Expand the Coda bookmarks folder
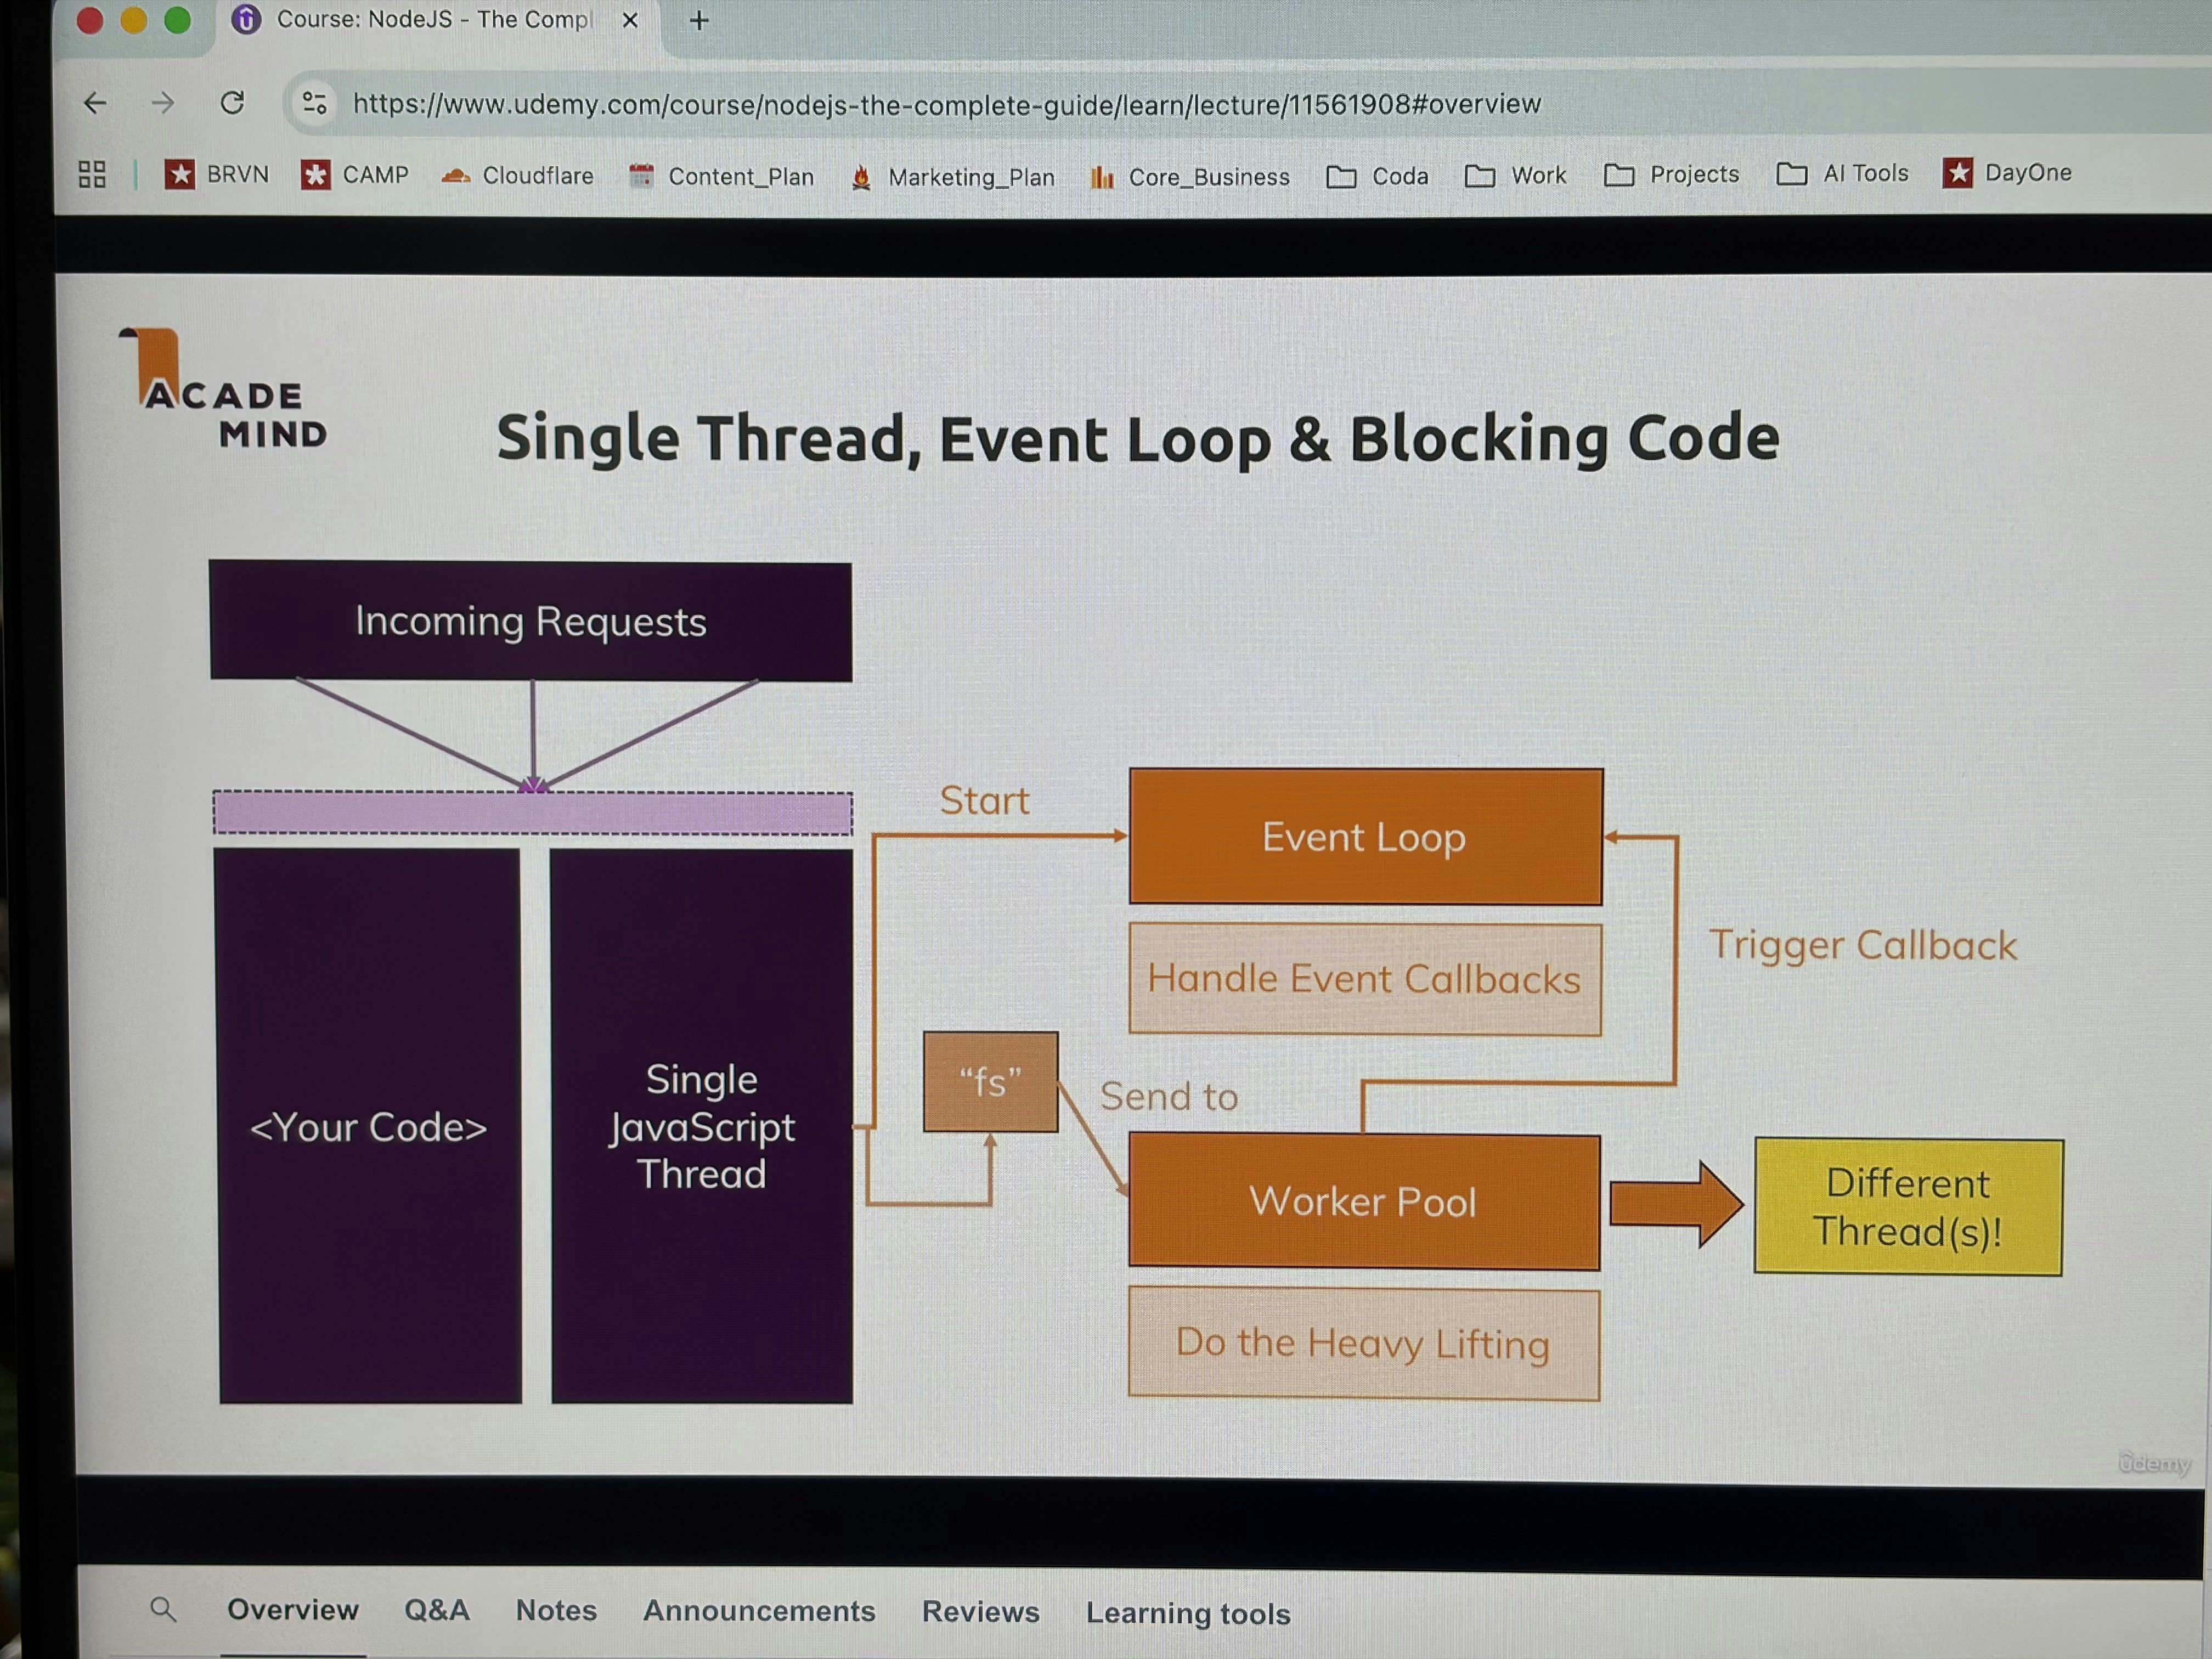Viewport: 2212px width, 1659px height. pyautogui.click(x=1378, y=177)
